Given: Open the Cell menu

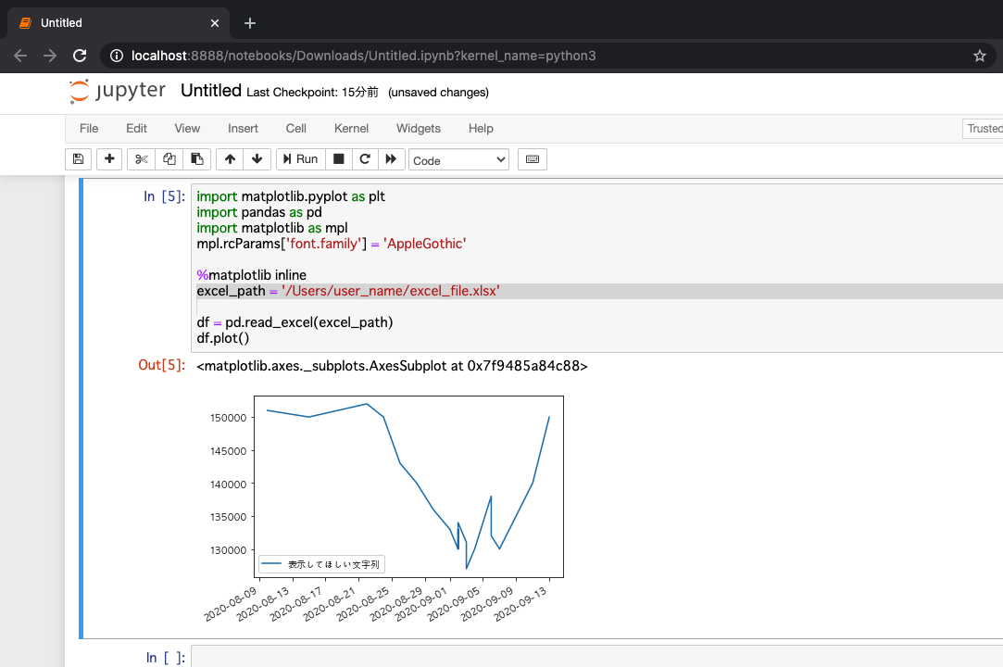Looking at the screenshot, I should pyautogui.click(x=295, y=129).
